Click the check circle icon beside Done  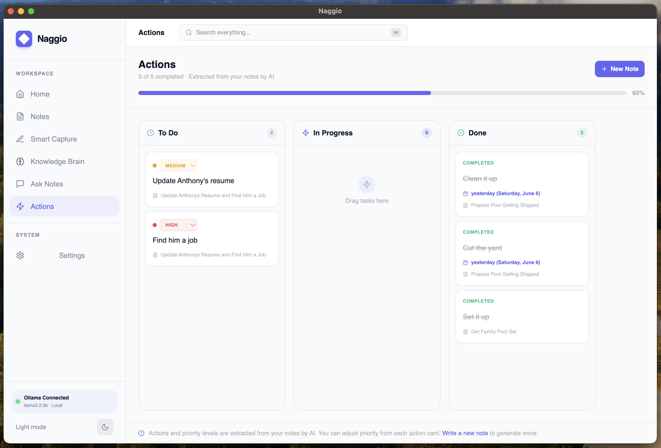pos(461,133)
